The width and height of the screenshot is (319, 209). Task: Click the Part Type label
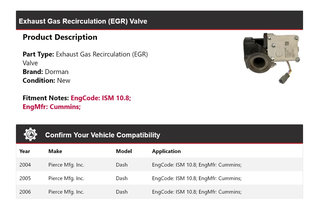(38, 54)
